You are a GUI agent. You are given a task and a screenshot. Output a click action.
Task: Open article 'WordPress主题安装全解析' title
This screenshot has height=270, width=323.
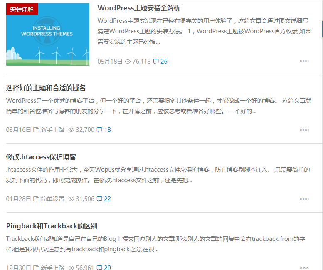point(139,8)
